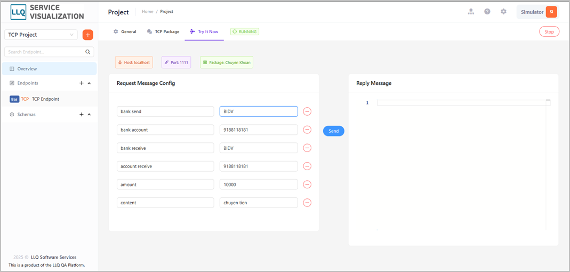This screenshot has width=570, height=272.
Task: Click the chuyen tien value field
Action: 259,203
